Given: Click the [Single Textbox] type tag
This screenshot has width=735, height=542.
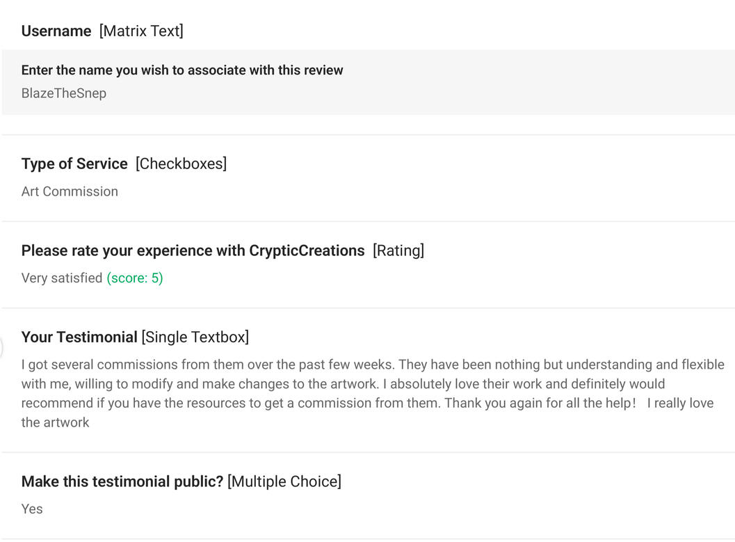Looking at the screenshot, I should (x=195, y=337).
